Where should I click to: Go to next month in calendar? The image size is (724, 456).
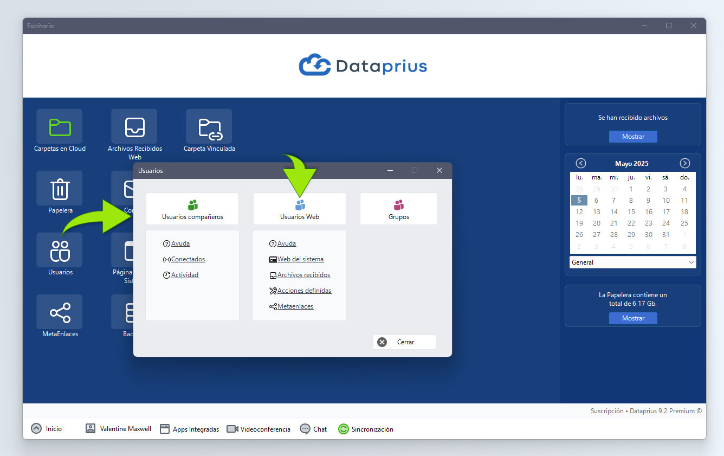(x=685, y=163)
